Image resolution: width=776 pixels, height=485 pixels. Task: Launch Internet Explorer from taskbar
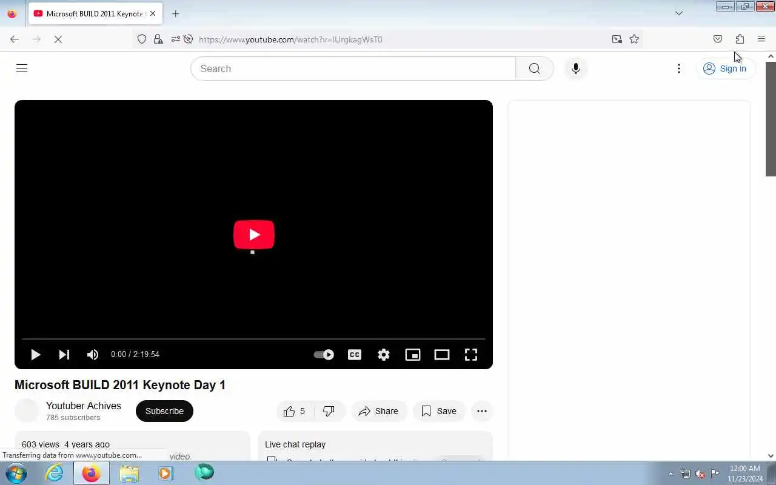[x=55, y=473]
